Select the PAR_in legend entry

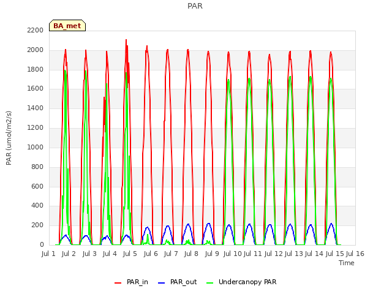click(131, 282)
